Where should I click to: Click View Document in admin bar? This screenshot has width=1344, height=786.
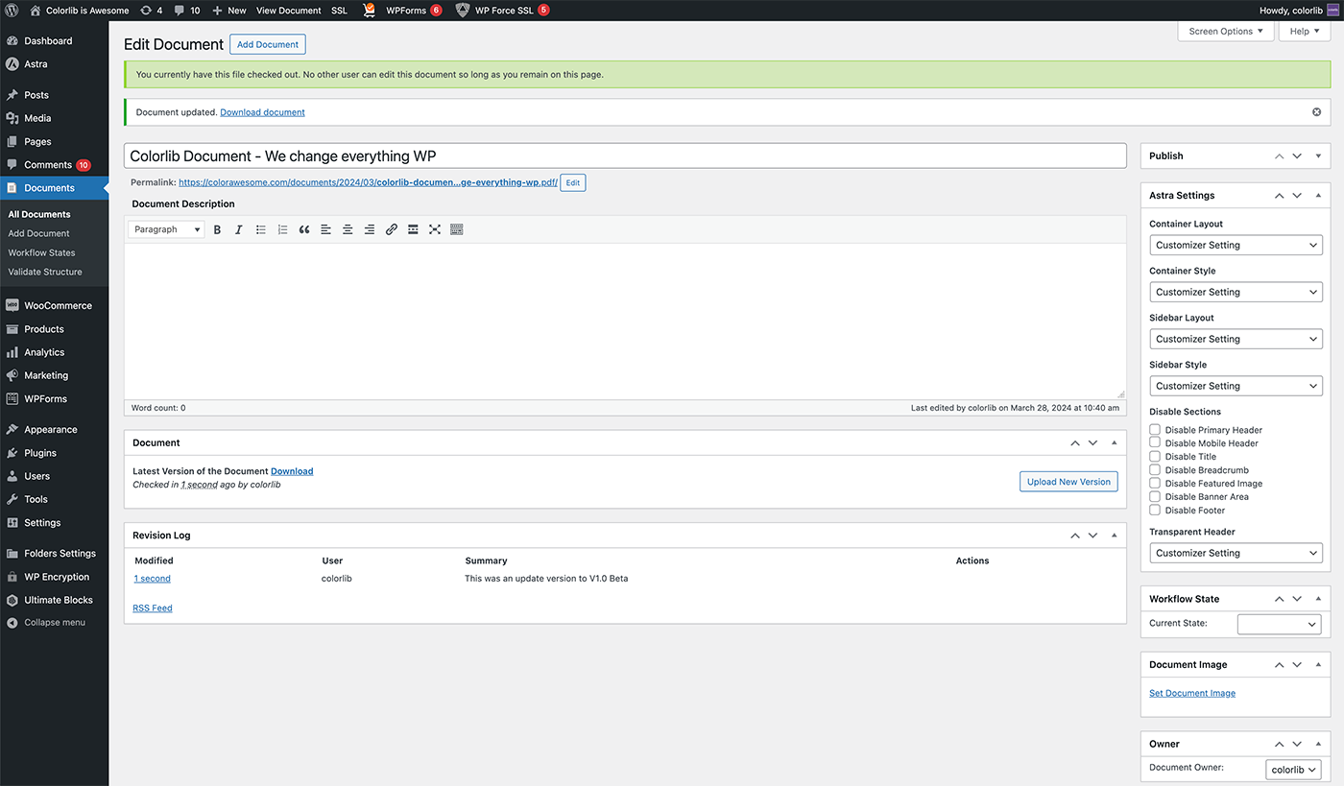(x=288, y=11)
